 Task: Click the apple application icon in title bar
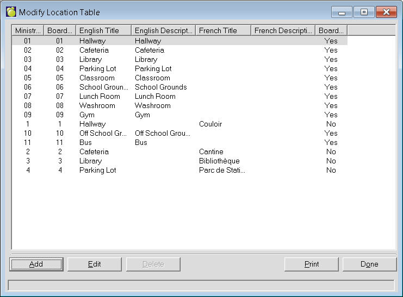[x=11, y=12]
